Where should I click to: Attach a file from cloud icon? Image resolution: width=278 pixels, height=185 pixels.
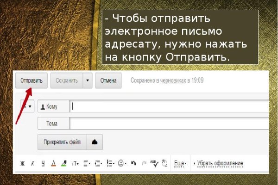tap(95, 142)
